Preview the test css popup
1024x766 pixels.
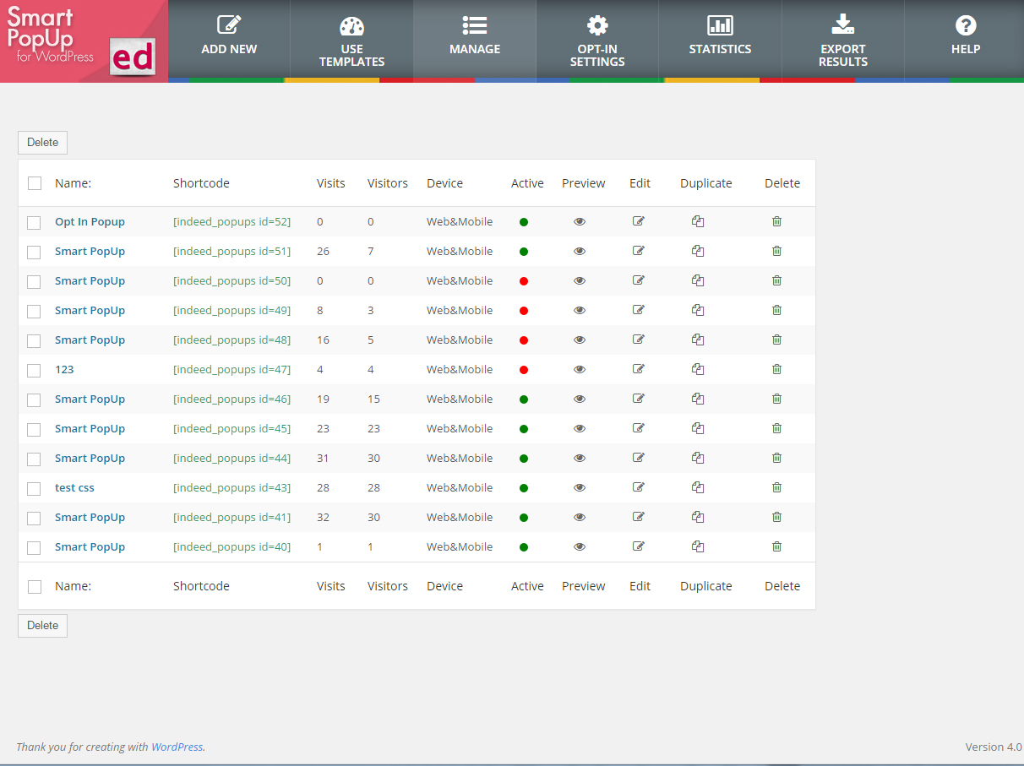[580, 487]
